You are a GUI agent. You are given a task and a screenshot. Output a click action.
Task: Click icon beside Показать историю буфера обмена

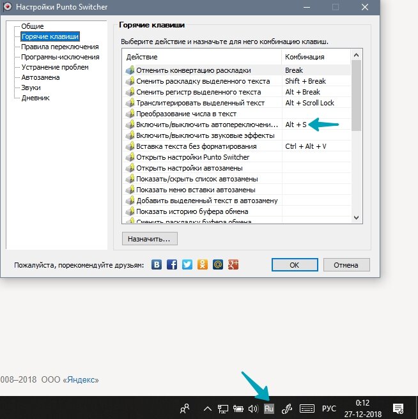coord(130,211)
